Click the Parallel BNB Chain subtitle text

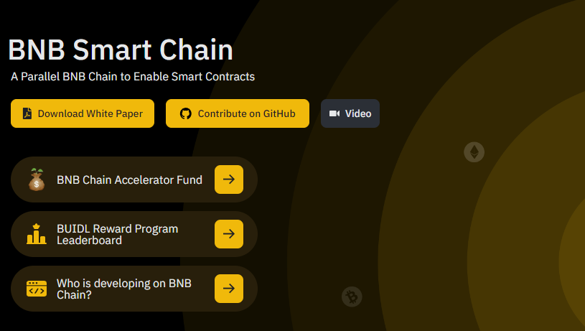[133, 77]
